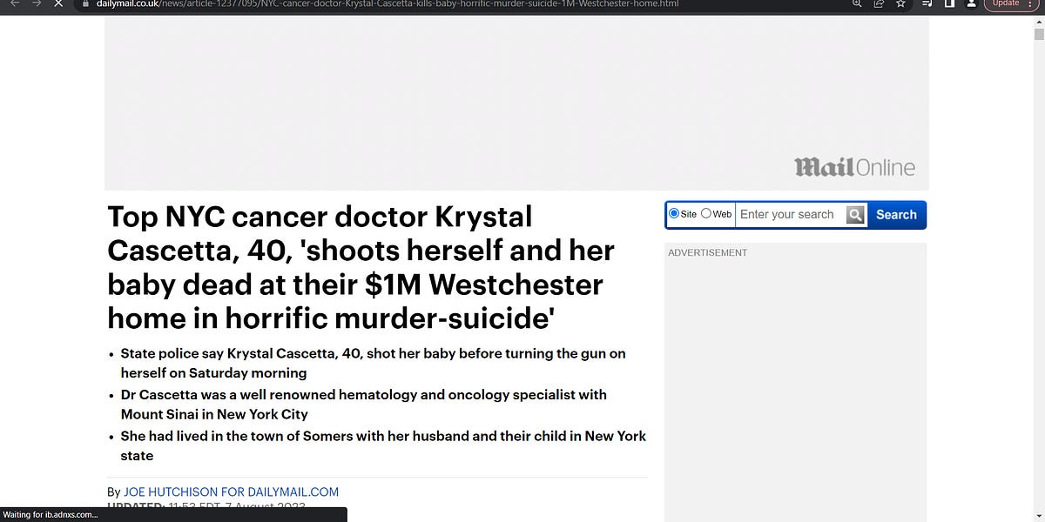
Task: Select the Web search radio button
Action: pyautogui.click(x=705, y=213)
